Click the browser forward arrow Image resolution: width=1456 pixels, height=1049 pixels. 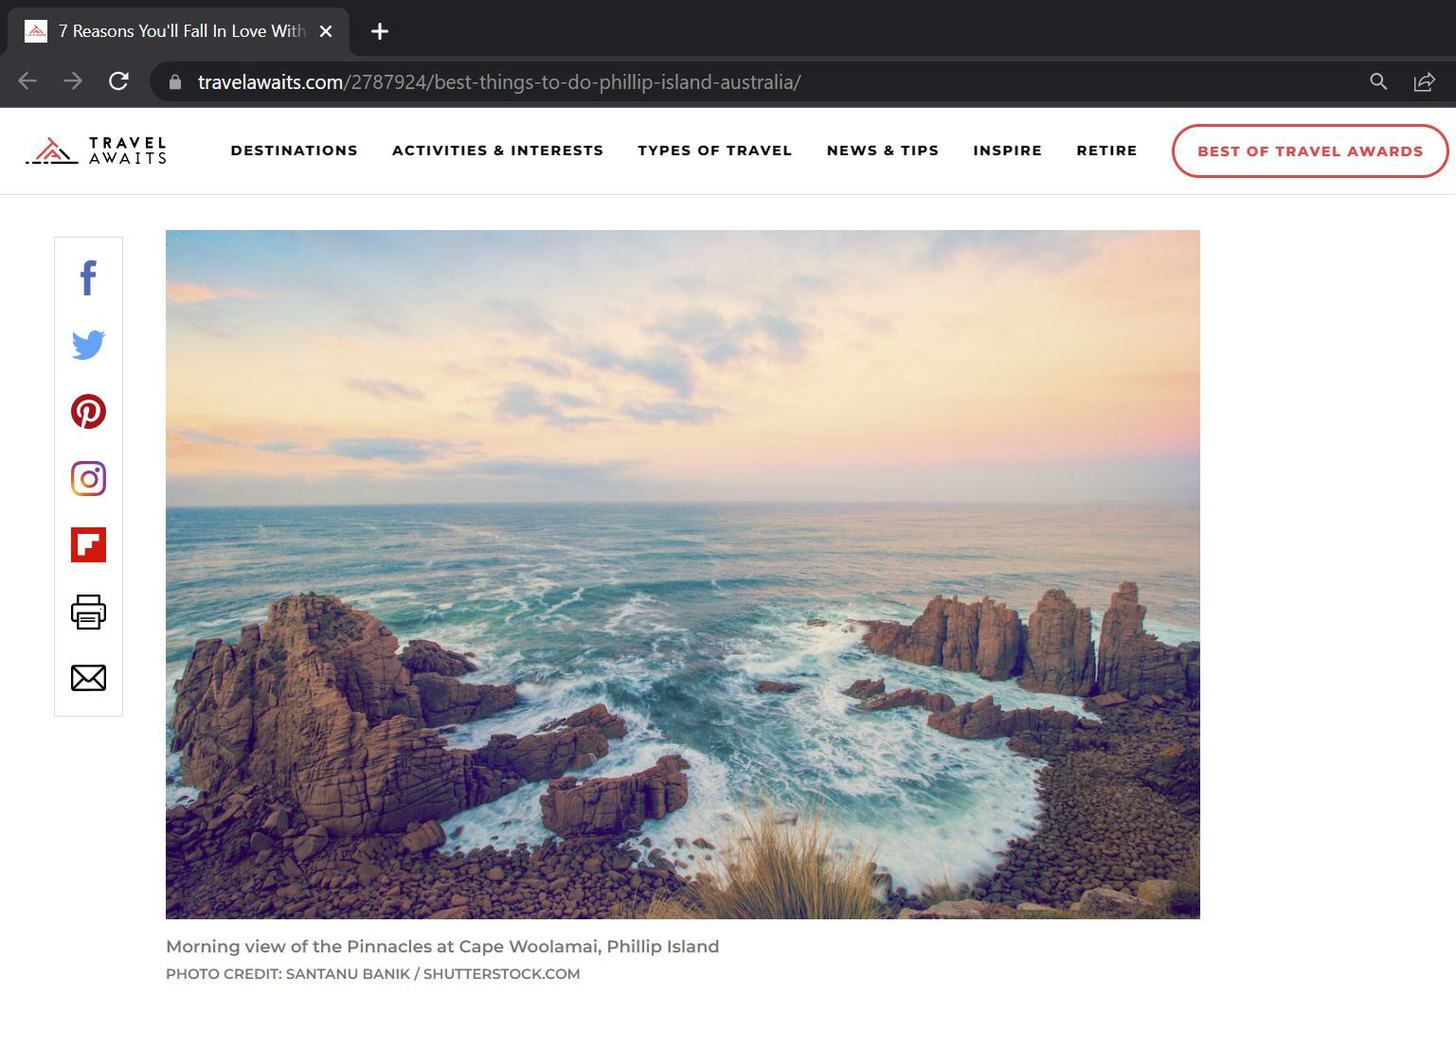click(73, 81)
